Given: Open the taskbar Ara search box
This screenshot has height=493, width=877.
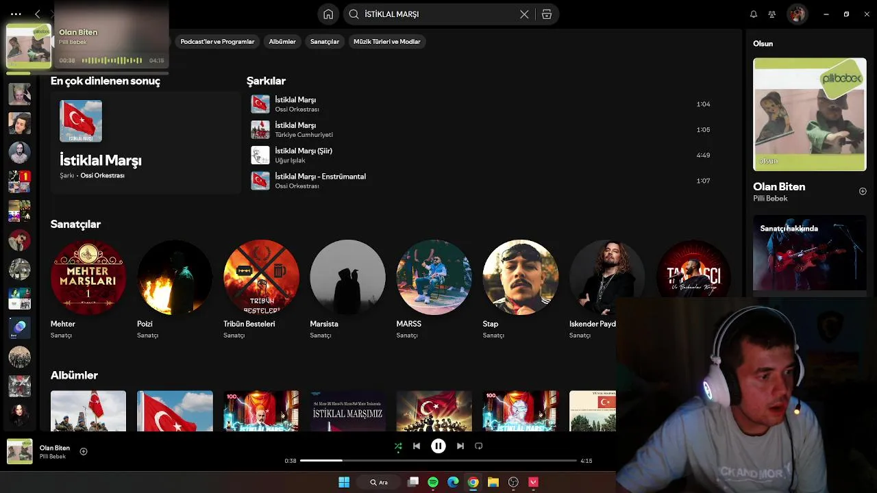Looking at the screenshot, I should (x=379, y=482).
